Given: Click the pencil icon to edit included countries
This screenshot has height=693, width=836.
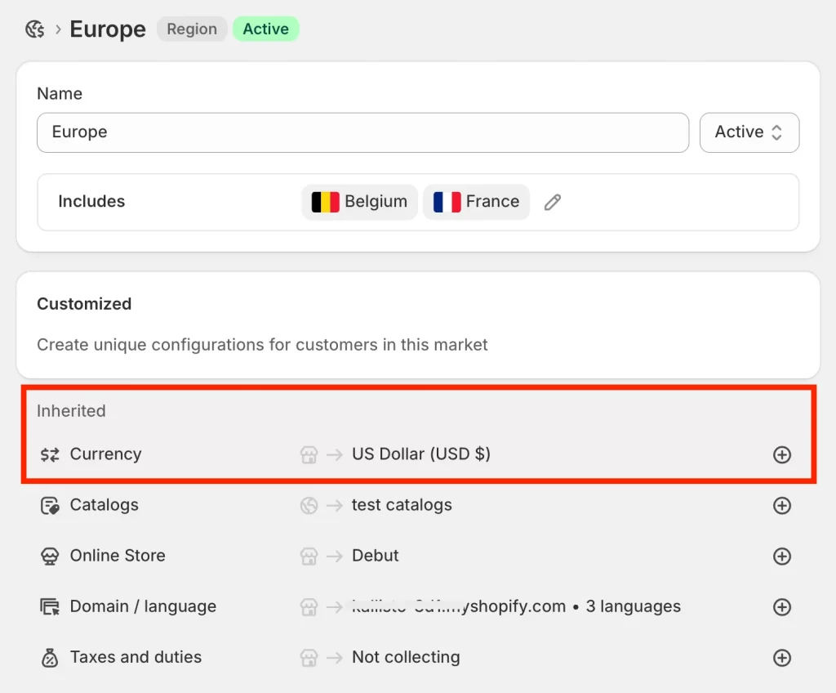Looking at the screenshot, I should [x=553, y=202].
